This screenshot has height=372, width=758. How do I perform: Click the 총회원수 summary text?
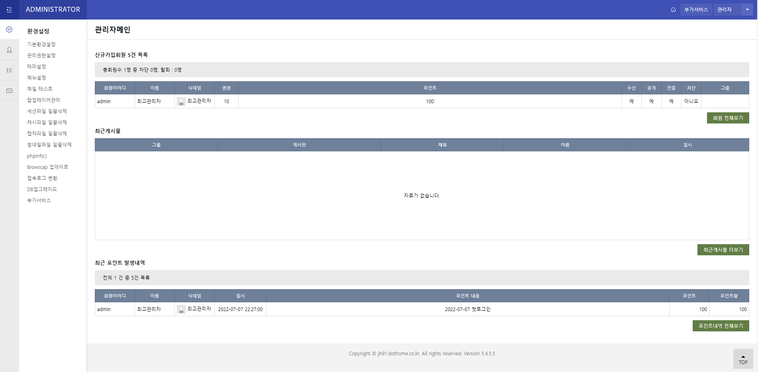(x=142, y=70)
